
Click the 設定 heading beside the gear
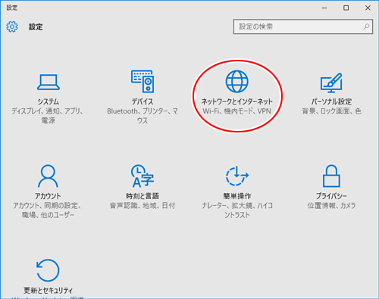36,26
